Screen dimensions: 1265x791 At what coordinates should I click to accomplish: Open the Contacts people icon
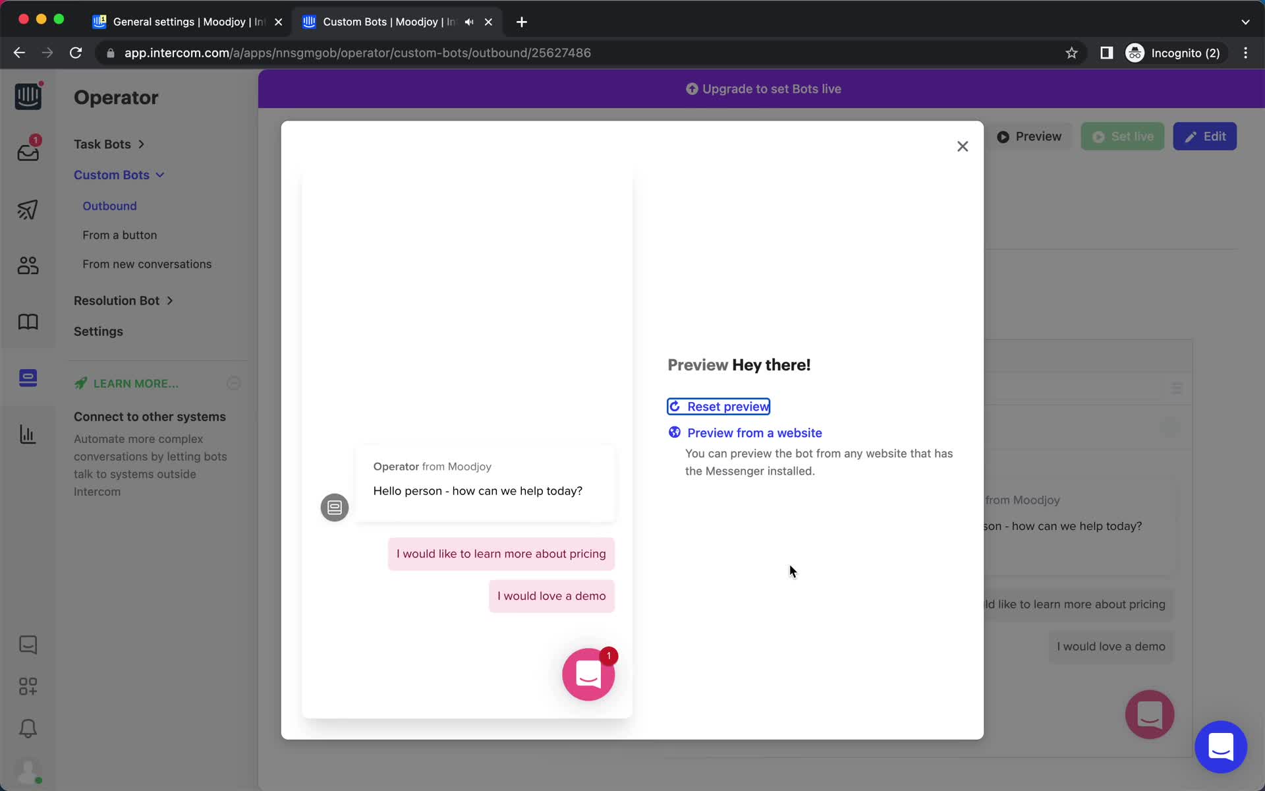(x=28, y=265)
